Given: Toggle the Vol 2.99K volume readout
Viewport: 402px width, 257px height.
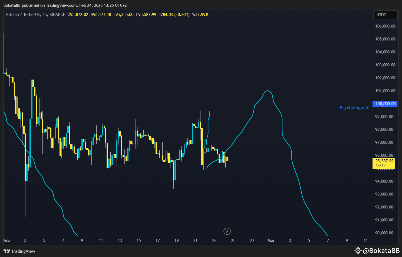Looking at the screenshot, I should pyautogui.click(x=200, y=15).
